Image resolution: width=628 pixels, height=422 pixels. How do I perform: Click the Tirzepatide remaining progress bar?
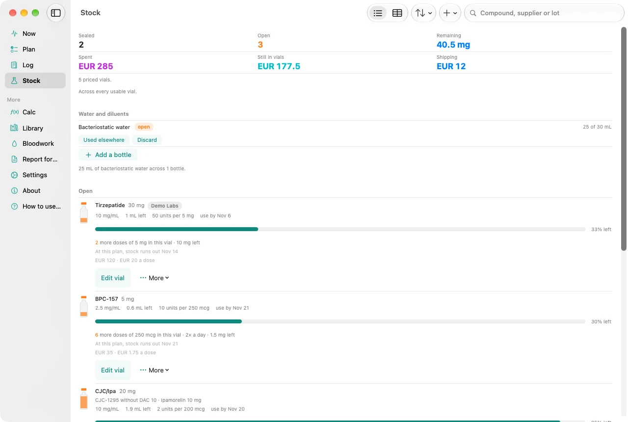point(340,229)
